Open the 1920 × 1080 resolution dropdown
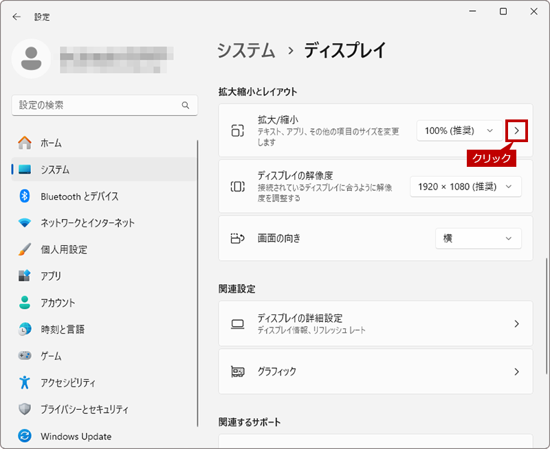This screenshot has width=550, height=449. pyautogui.click(x=465, y=187)
